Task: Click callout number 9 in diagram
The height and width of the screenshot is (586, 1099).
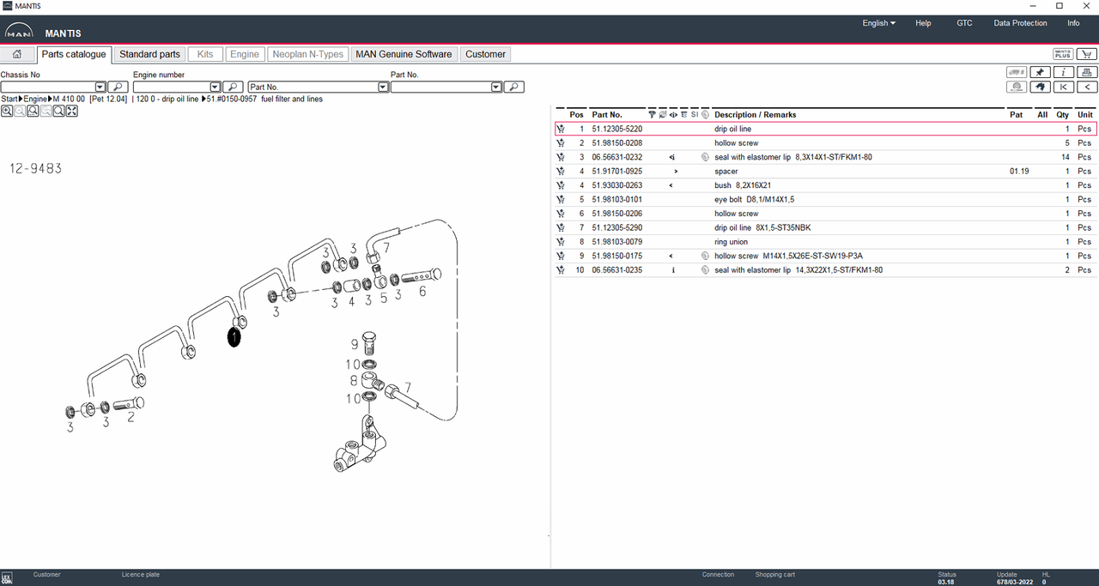Action: tap(355, 345)
